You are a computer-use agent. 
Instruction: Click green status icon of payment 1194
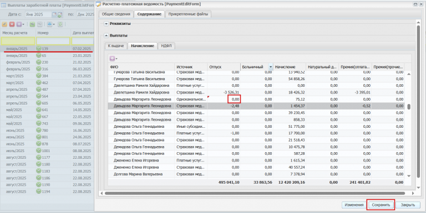pyautogui.click(x=39, y=191)
